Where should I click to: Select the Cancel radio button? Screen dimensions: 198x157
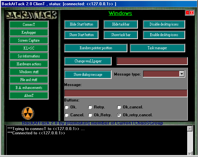click(67, 115)
